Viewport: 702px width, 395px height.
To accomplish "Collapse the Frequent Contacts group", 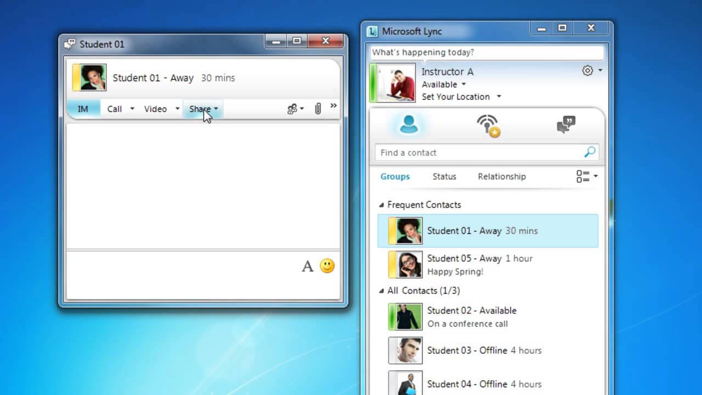I will 382,205.
